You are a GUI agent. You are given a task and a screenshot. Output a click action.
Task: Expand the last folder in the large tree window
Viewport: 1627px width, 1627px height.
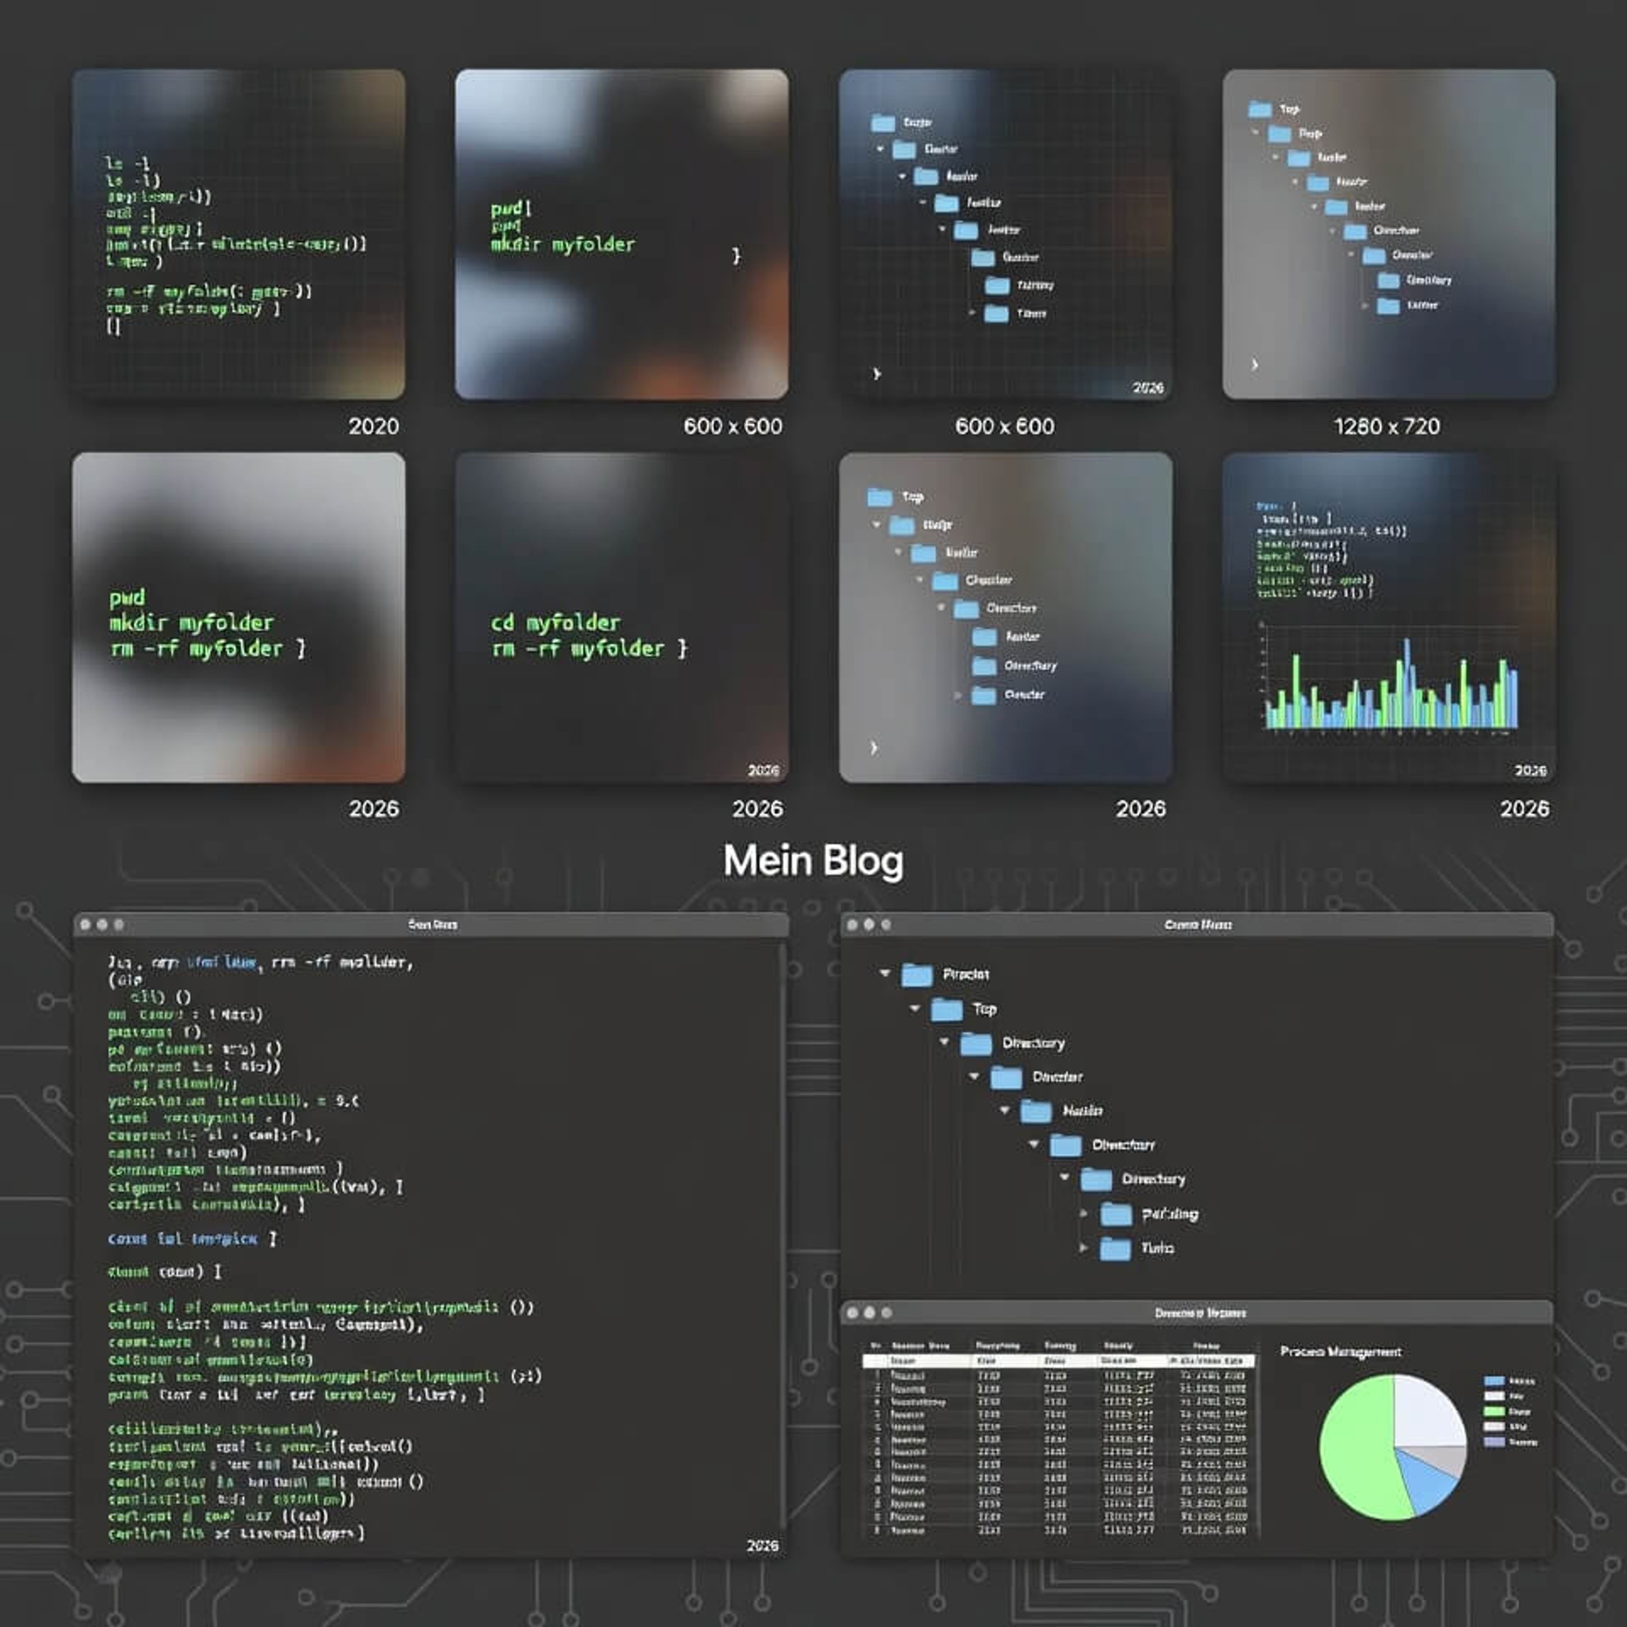pos(1084,1247)
